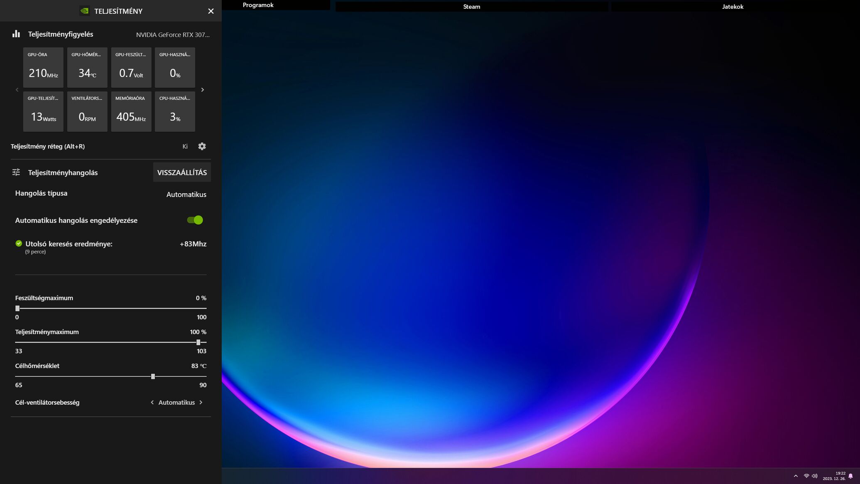The width and height of the screenshot is (860, 484).
Task: Select the GPU temperature 34°C tile
Action: tap(87, 67)
